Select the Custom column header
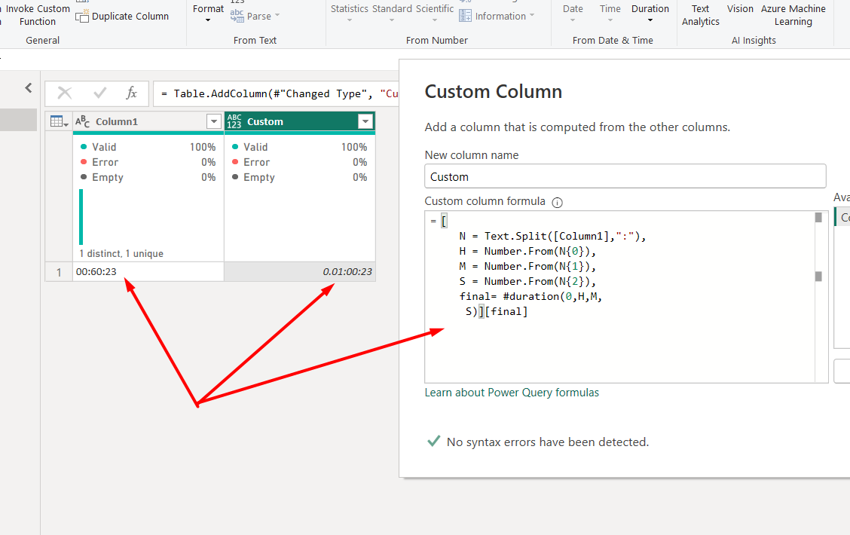 click(x=300, y=121)
